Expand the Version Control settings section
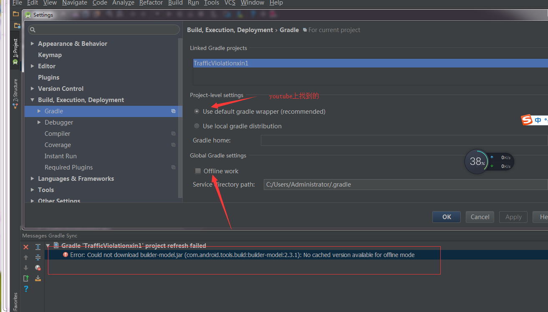The height and width of the screenshot is (312, 548). (x=33, y=89)
